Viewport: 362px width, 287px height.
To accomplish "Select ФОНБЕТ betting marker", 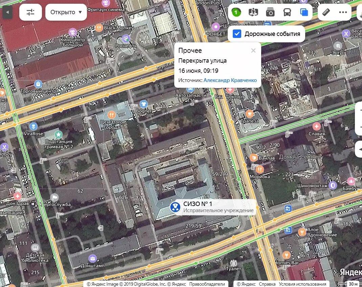I will pyautogui.click(x=216, y=27).
